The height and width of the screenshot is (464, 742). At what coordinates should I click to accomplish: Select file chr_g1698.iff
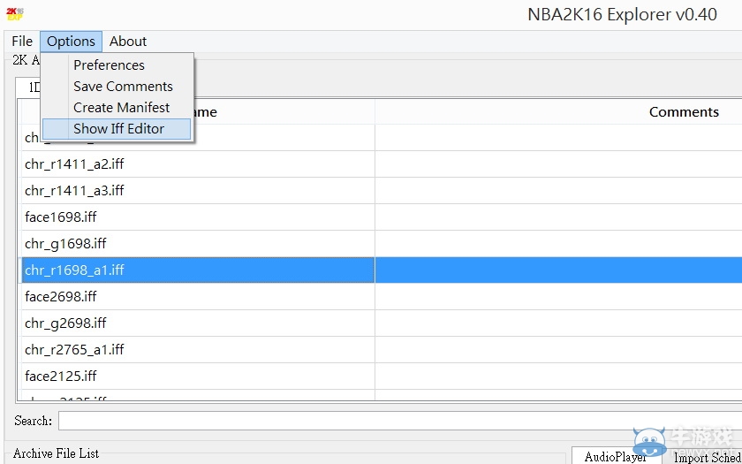[198, 244]
